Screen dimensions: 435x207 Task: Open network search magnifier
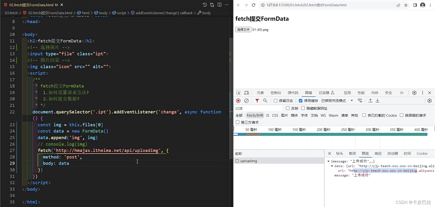coord(265,101)
